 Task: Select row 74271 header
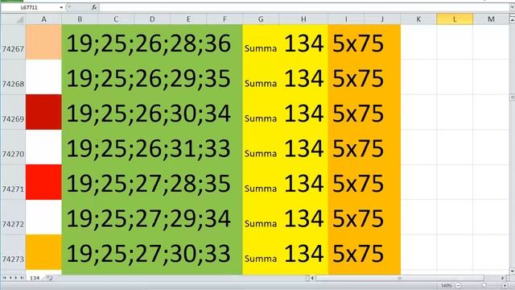(13, 182)
